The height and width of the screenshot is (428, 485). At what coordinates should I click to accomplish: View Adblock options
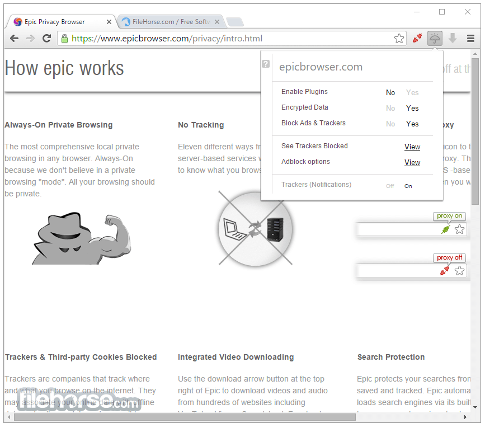[x=412, y=163]
